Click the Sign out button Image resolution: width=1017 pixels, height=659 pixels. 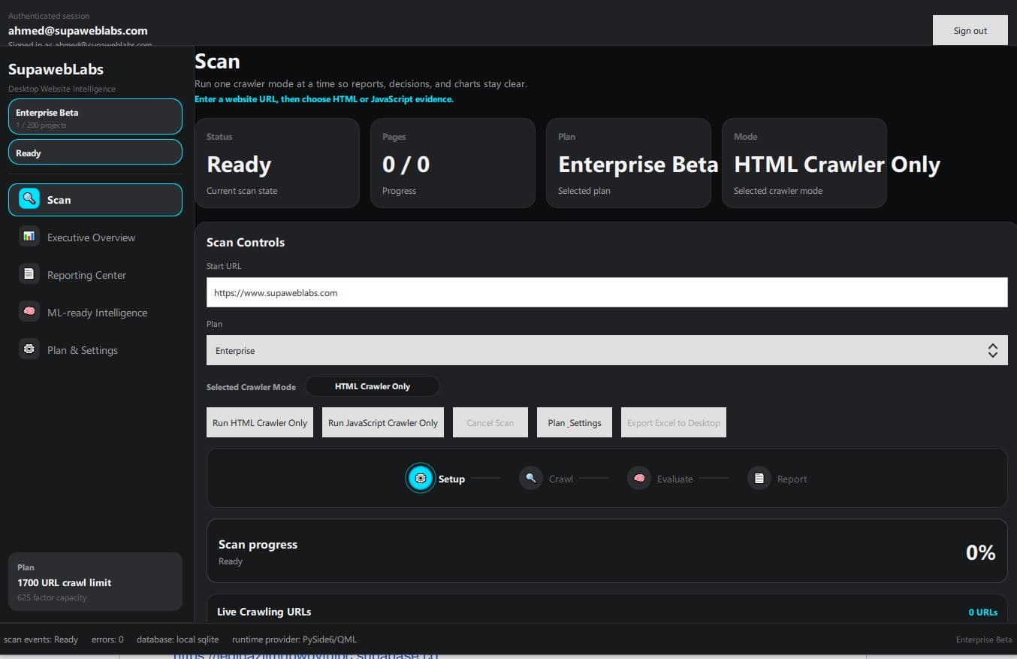[x=970, y=31]
